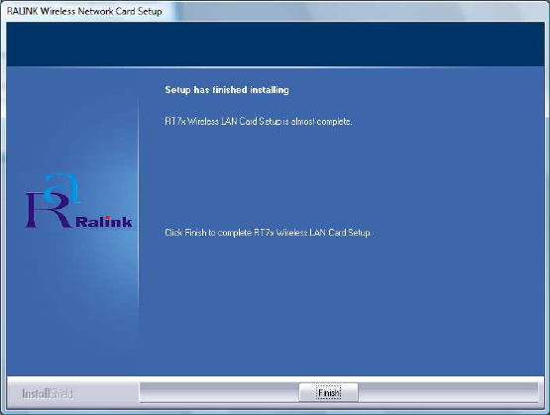The width and height of the screenshot is (550, 415).
Task: Click the blank blue area between both messages
Action: pos(342,177)
